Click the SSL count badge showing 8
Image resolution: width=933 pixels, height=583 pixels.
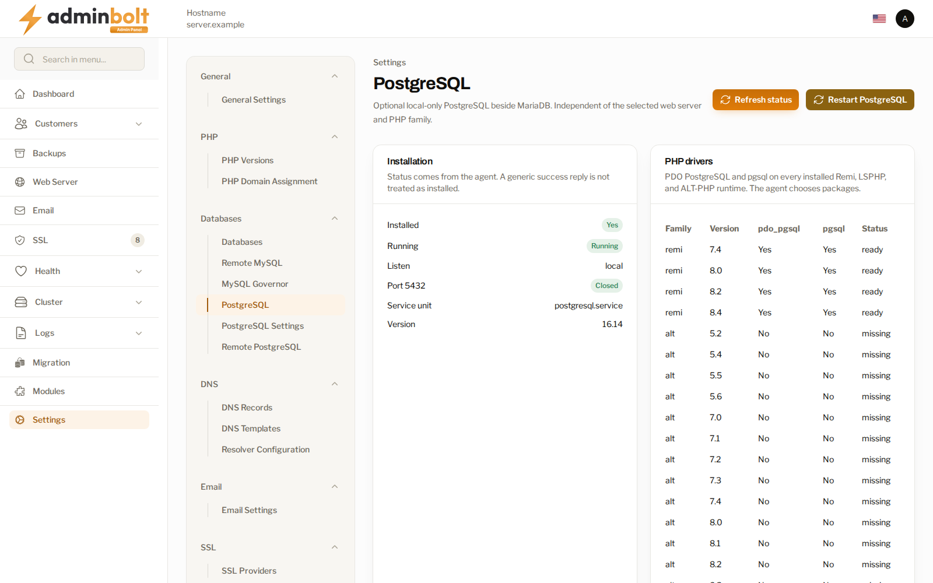[x=138, y=240]
